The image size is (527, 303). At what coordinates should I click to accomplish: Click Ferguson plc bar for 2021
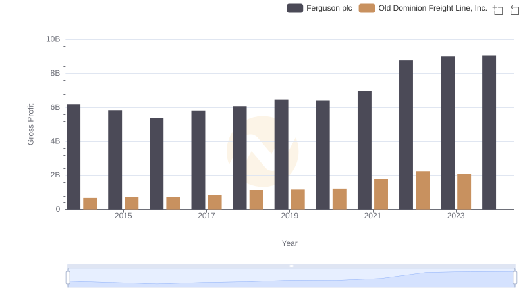(x=365, y=150)
